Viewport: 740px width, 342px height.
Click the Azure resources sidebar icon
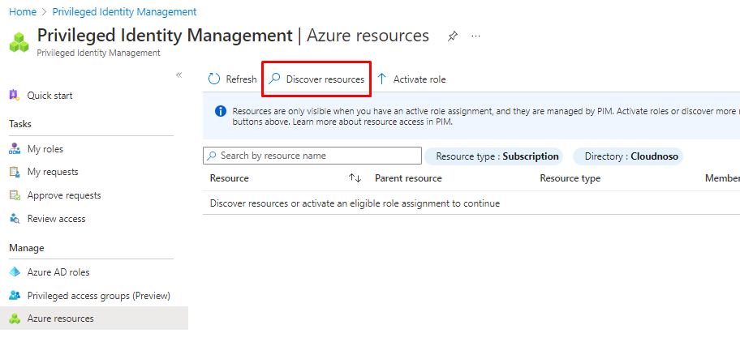[x=14, y=318]
